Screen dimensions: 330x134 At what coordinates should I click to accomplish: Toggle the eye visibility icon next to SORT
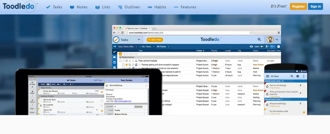point(251,47)
